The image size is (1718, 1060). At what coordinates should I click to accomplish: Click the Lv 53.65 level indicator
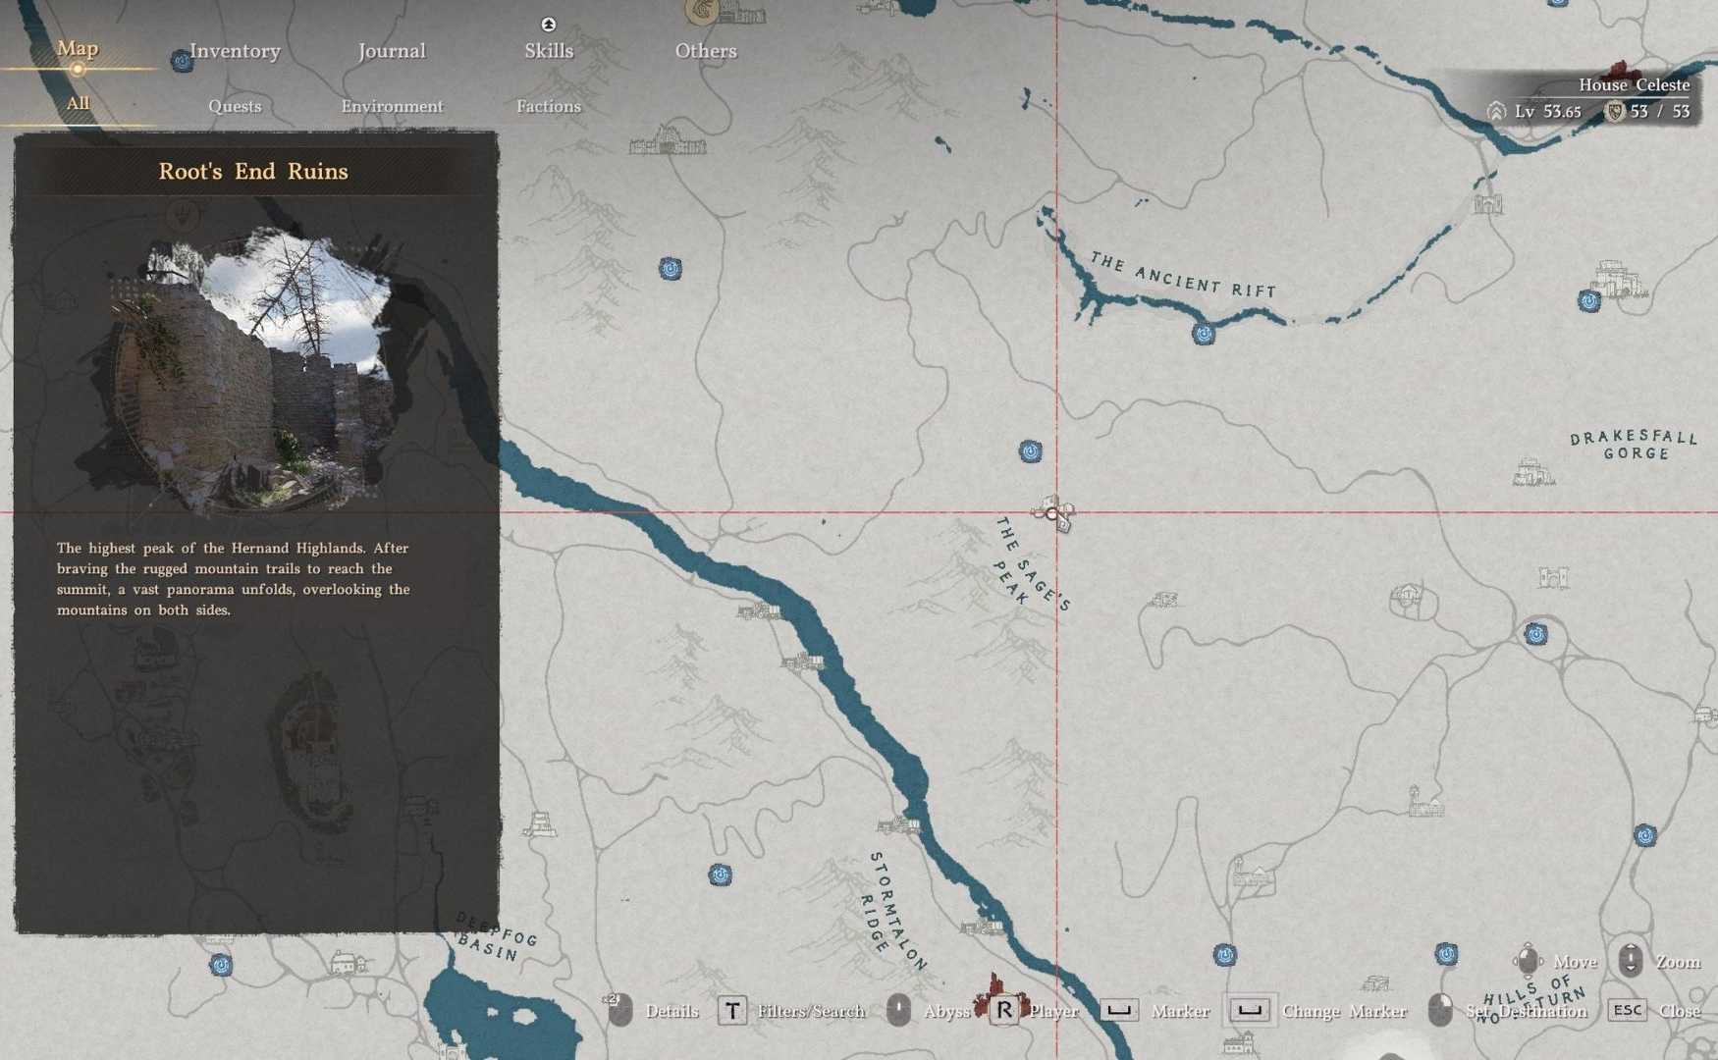[x=1534, y=112]
